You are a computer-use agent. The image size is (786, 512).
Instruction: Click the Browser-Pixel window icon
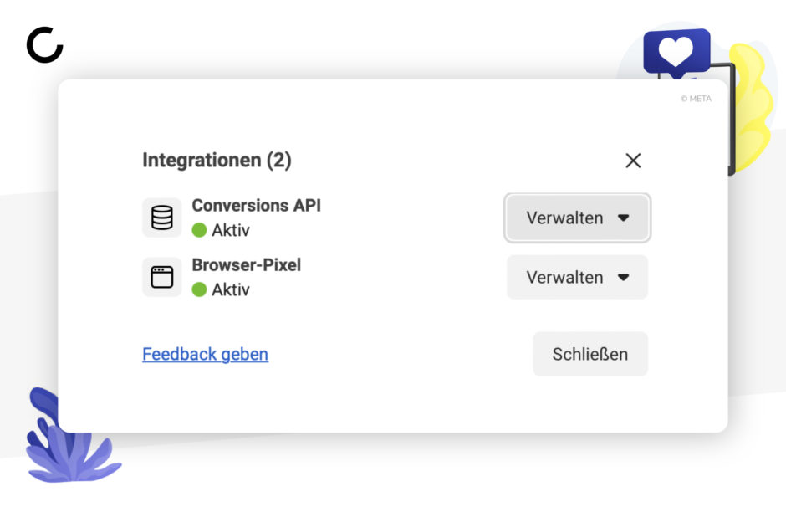tap(162, 277)
